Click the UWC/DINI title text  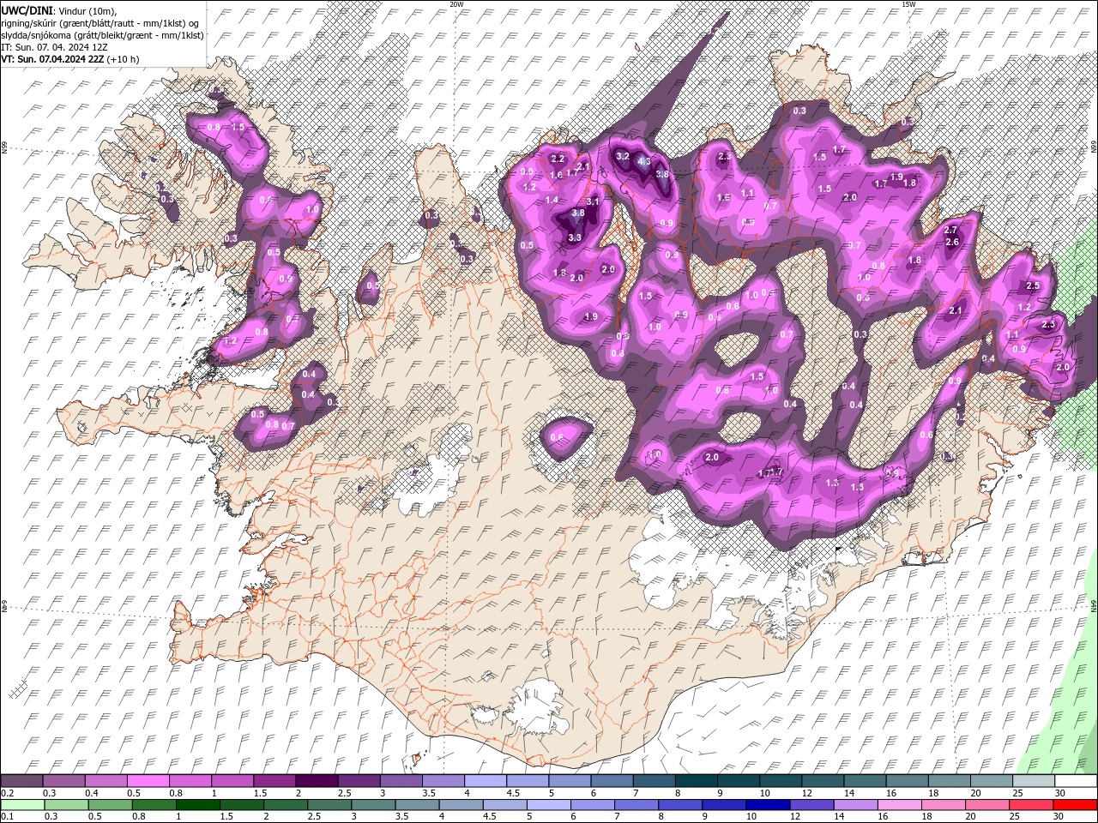click(x=27, y=10)
